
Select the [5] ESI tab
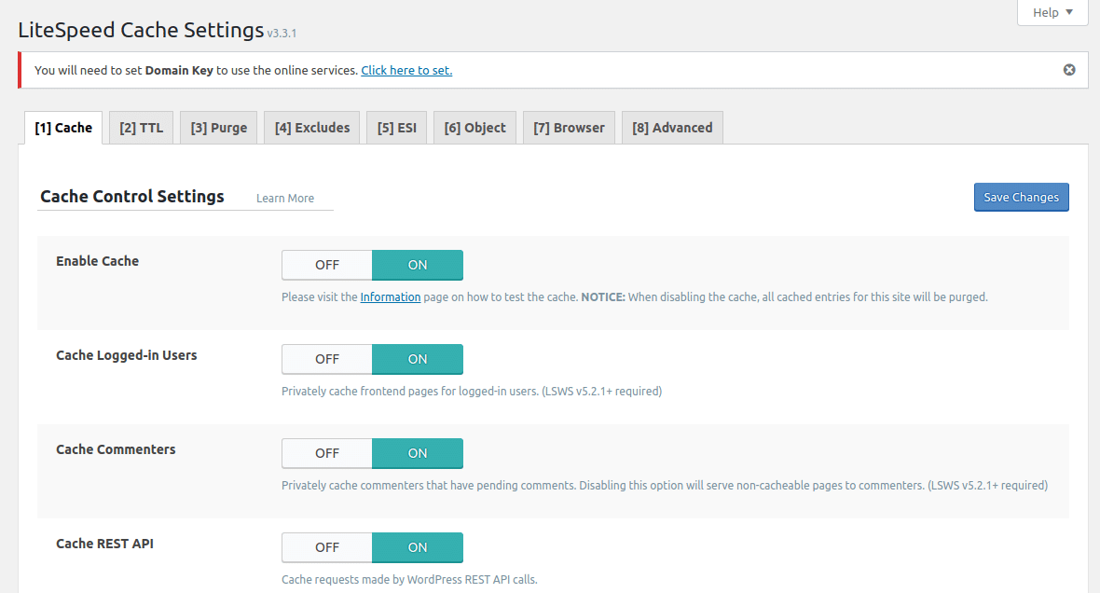[x=396, y=128]
